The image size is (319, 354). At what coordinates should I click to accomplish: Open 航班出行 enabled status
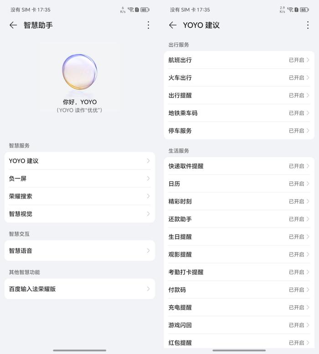[298, 60]
